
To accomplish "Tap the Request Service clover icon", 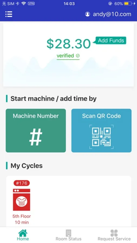I will point(114,233).
